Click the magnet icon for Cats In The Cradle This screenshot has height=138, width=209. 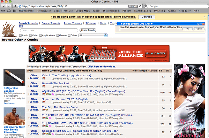pyautogui.click(x=44, y=78)
